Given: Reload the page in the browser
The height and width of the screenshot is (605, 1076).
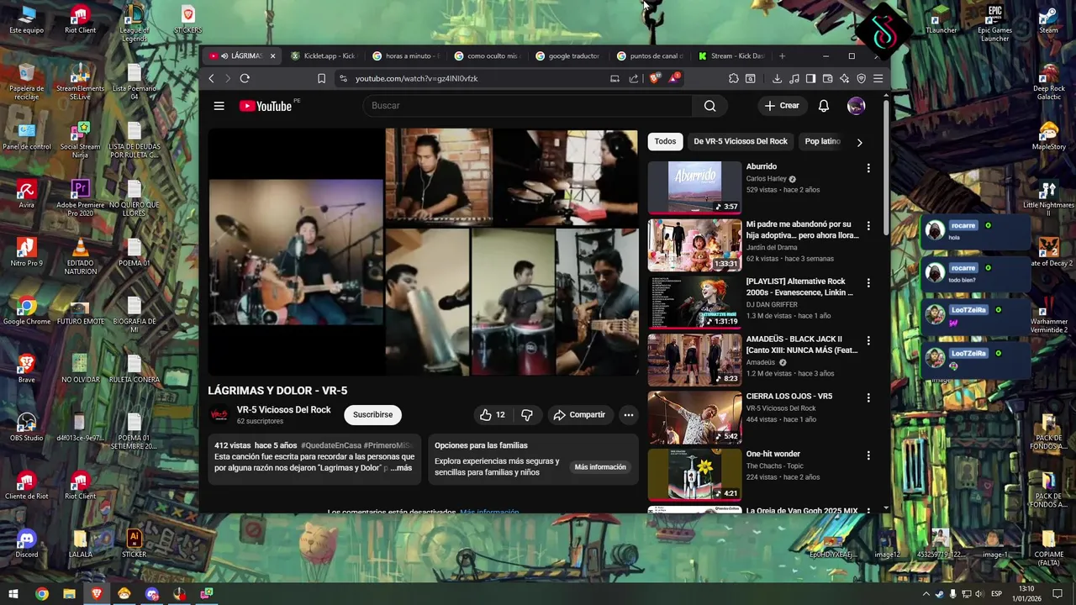Looking at the screenshot, I should (x=245, y=78).
